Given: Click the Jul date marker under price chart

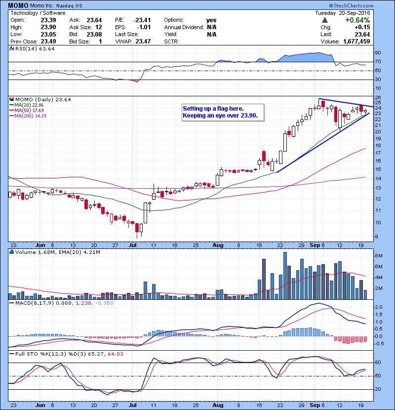Looking at the screenshot, I should 133,245.
